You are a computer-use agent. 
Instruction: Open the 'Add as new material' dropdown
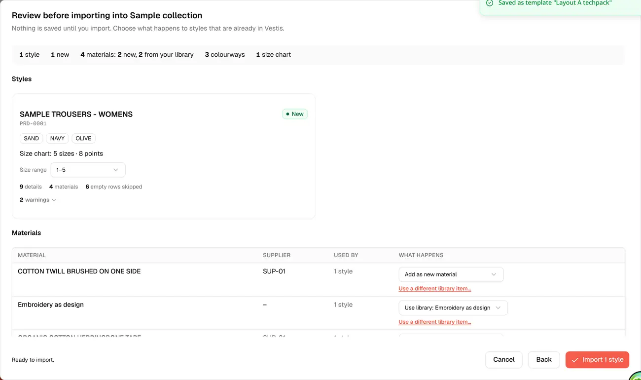point(451,274)
